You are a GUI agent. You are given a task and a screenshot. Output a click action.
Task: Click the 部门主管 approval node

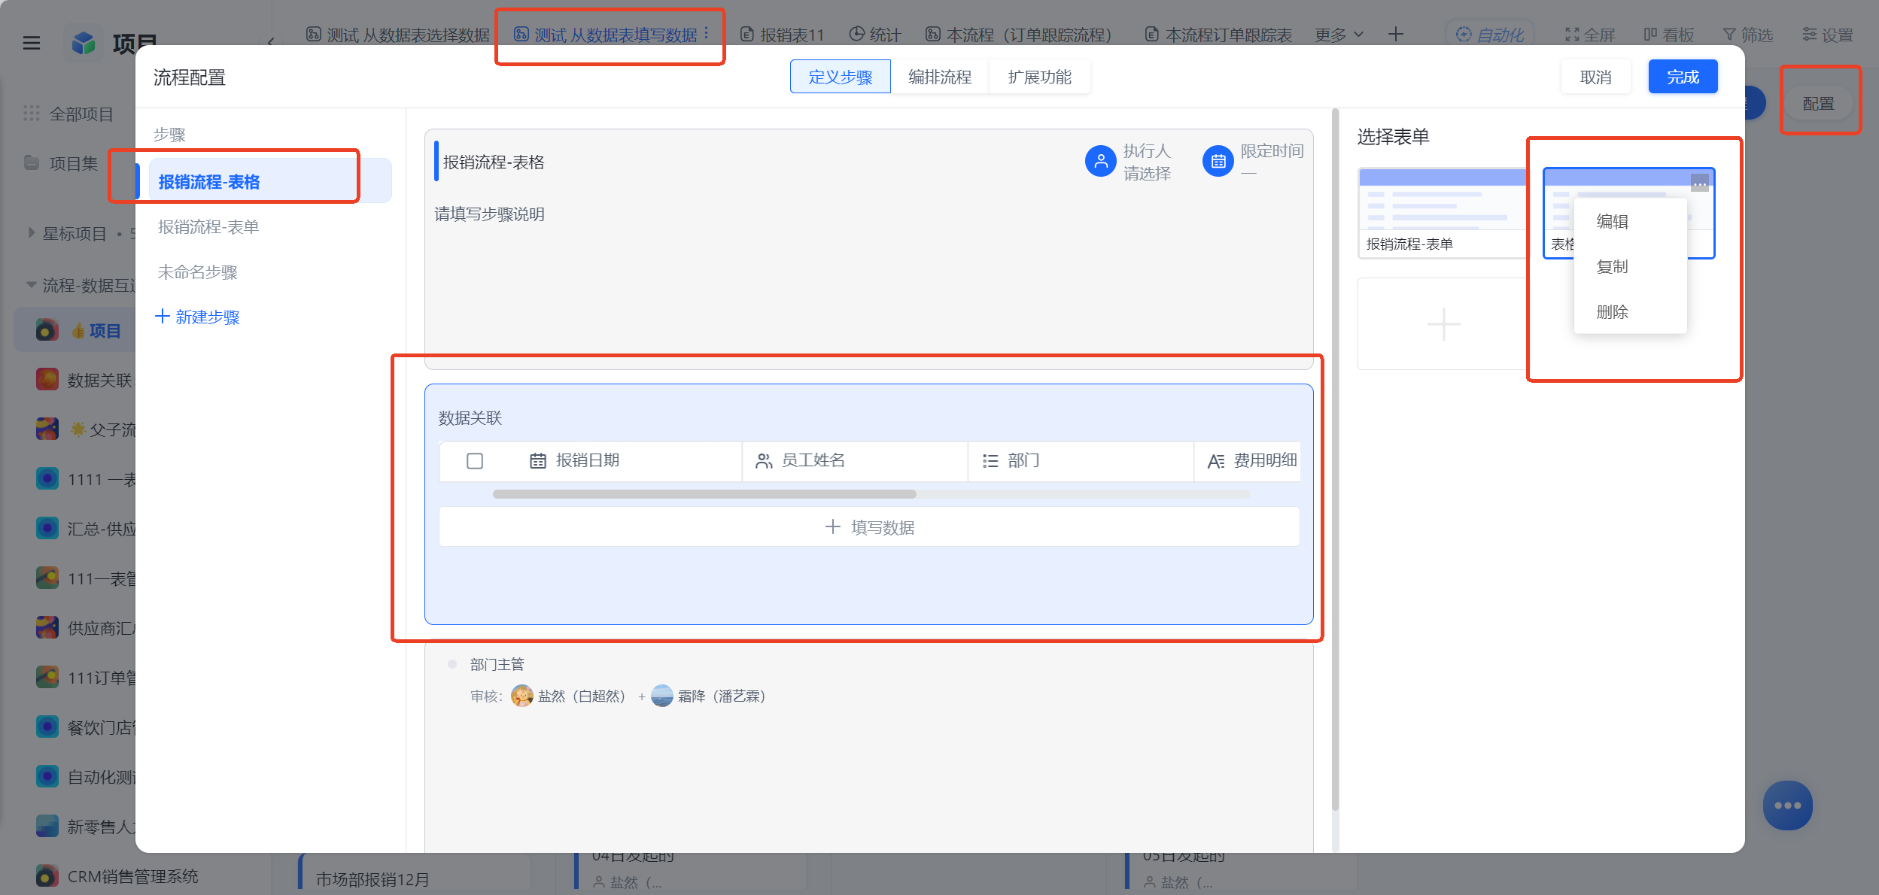(497, 664)
